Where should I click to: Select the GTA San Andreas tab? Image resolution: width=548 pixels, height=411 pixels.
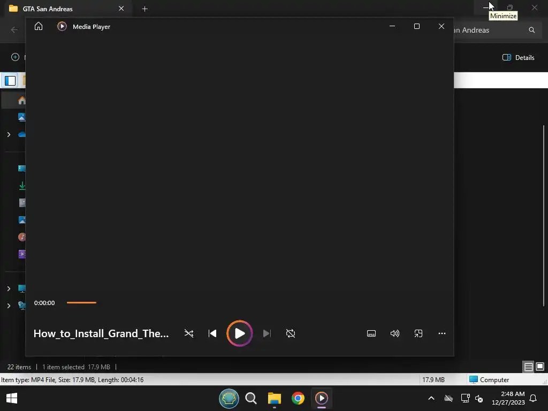tap(66, 9)
